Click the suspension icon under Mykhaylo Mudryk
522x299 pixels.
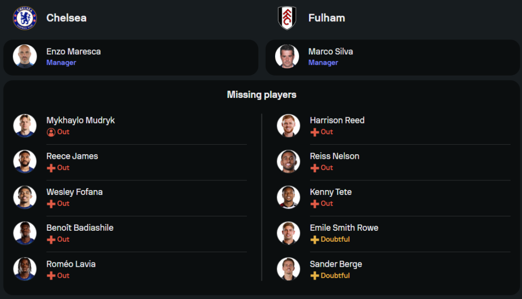pyautogui.click(x=51, y=132)
